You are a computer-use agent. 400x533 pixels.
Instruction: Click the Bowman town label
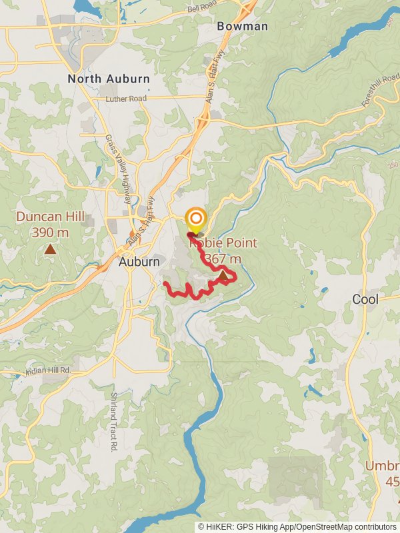point(243,26)
